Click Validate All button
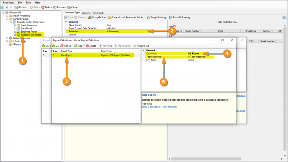 click(x=141, y=46)
